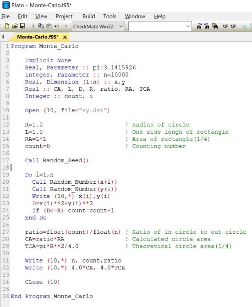Click on 'End Program Monte_Carlo' line
The height and width of the screenshot is (307, 252).
[x=52, y=296]
